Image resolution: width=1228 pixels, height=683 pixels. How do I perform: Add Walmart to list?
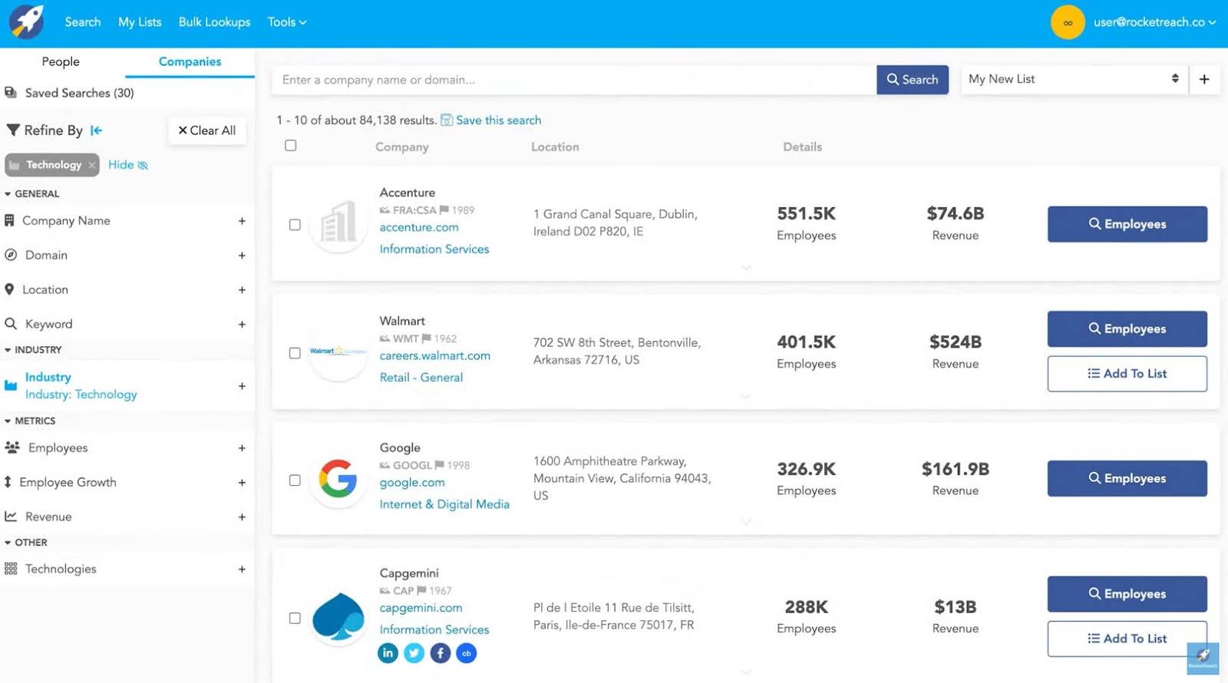click(1127, 374)
